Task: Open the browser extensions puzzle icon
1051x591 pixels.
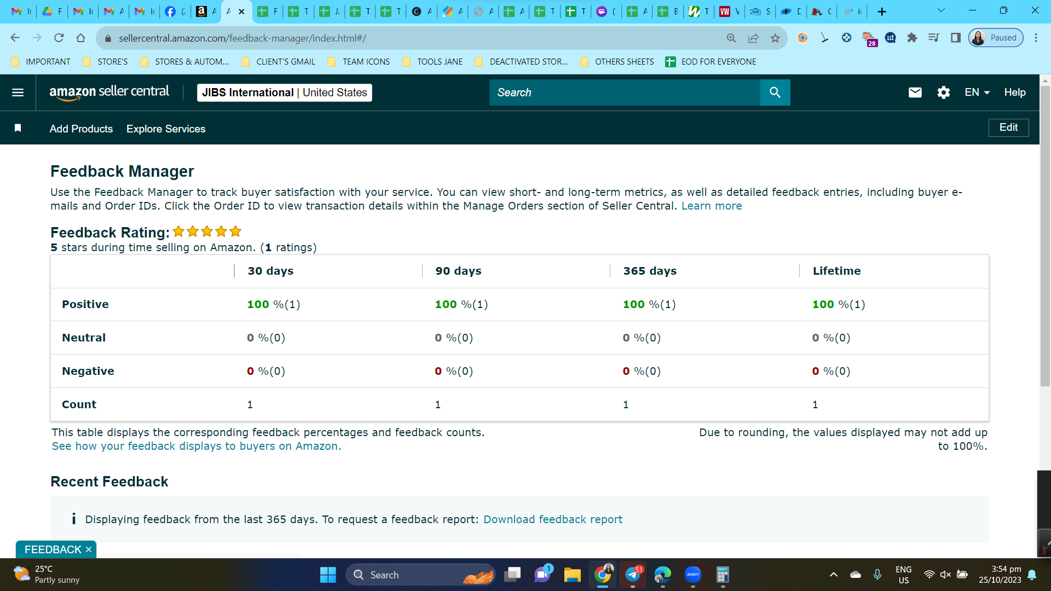Action: point(911,38)
